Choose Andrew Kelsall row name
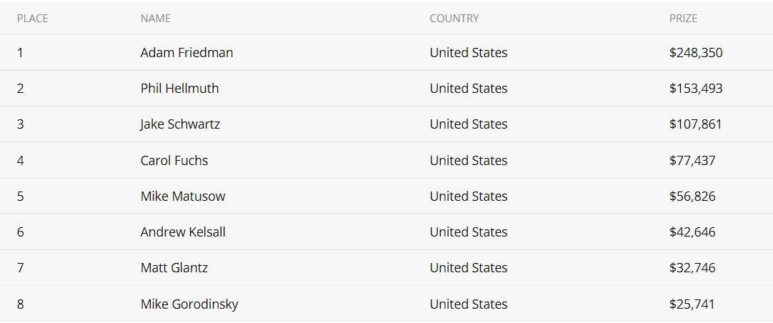Screen dimensions: 773x323 183,232
